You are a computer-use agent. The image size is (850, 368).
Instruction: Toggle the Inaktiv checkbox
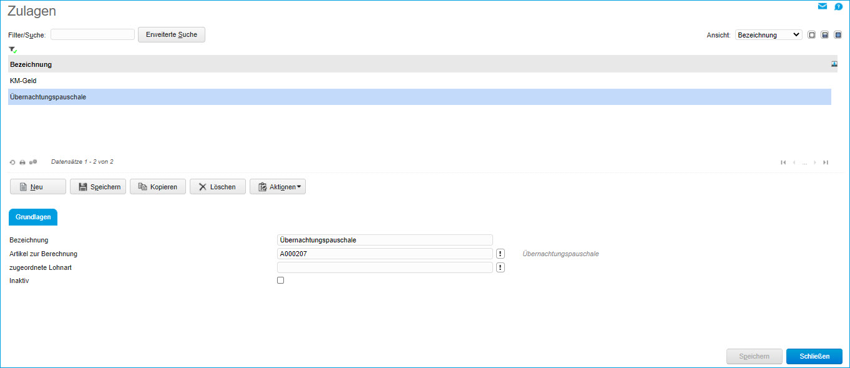click(x=280, y=281)
